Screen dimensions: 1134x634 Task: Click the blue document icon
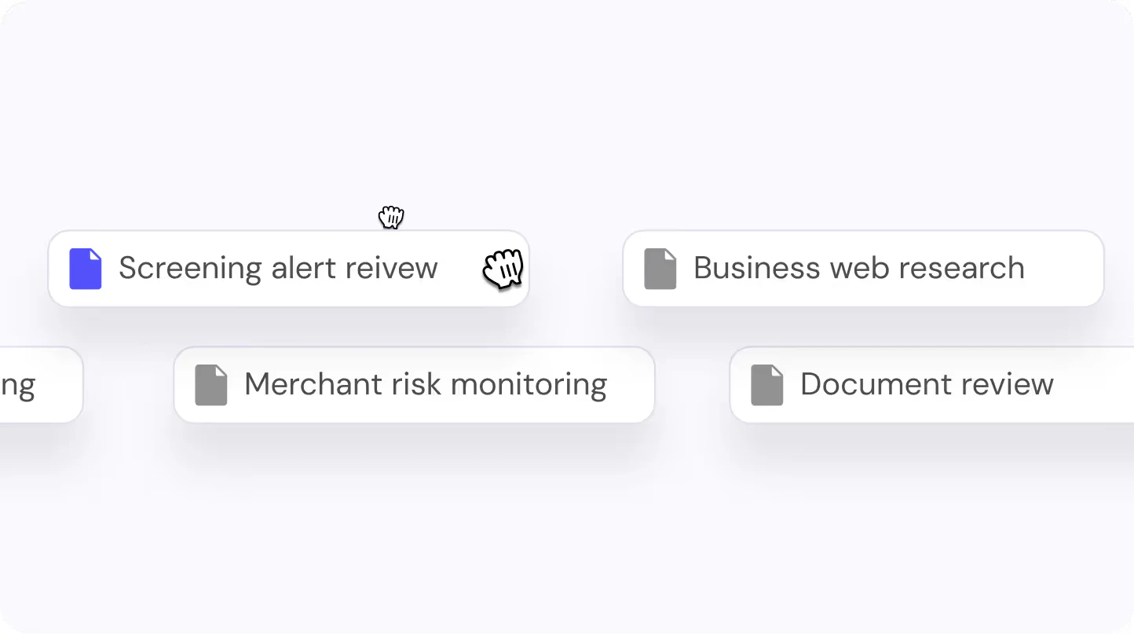click(x=86, y=269)
